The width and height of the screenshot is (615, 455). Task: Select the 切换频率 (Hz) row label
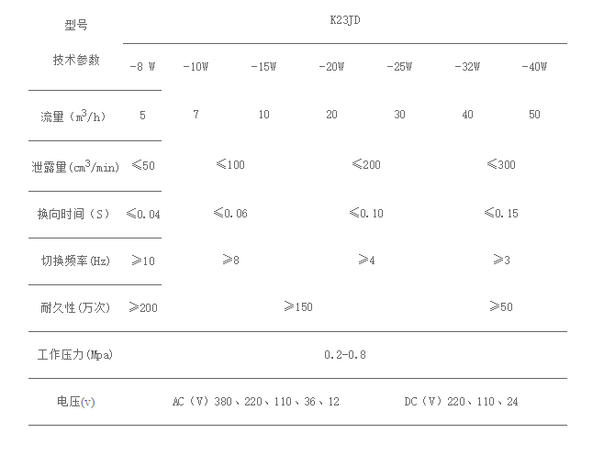(x=75, y=261)
